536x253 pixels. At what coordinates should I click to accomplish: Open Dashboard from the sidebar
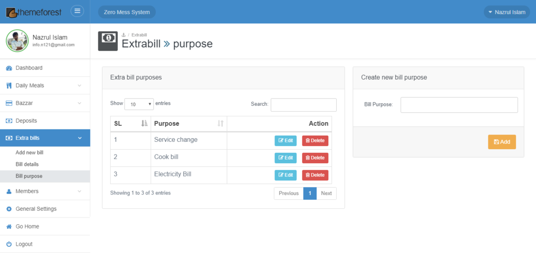(x=29, y=68)
